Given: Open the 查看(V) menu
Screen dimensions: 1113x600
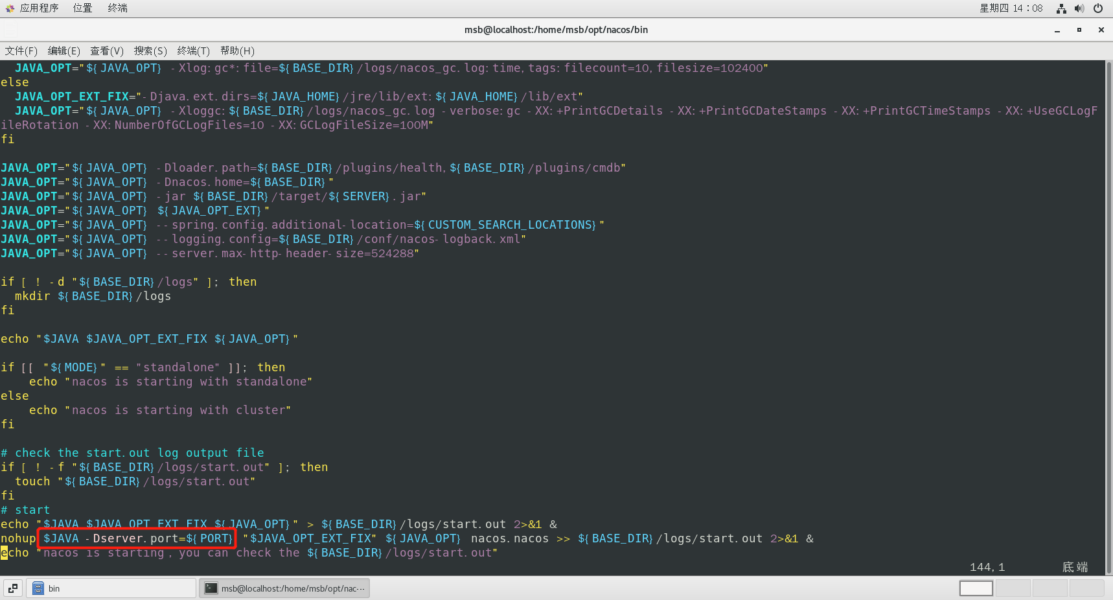Looking at the screenshot, I should click(x=107, y=51).
